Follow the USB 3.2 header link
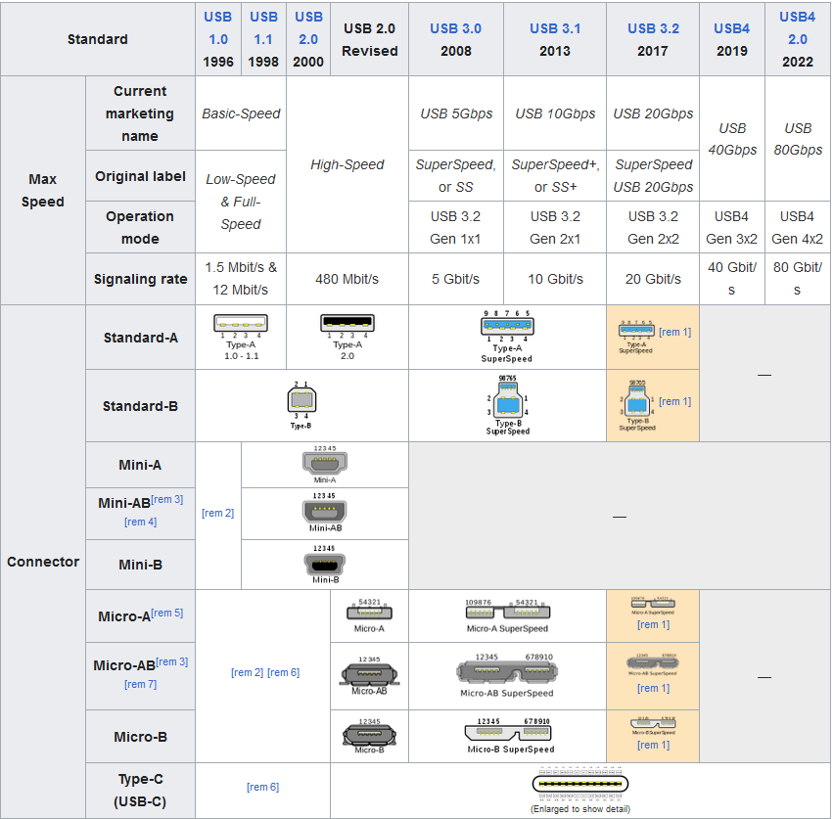Viewport: 833px width, 819px height. (x=653, y=28)
